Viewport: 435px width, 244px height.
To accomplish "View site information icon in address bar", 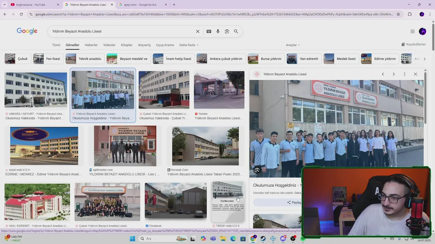I will [31, 14].
